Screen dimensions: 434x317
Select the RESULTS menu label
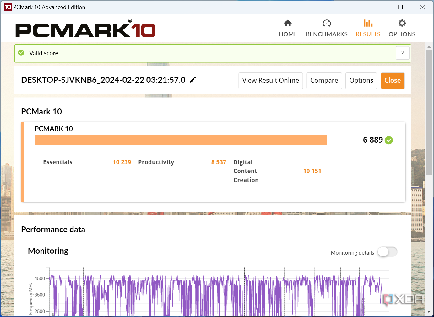(368, 34)
